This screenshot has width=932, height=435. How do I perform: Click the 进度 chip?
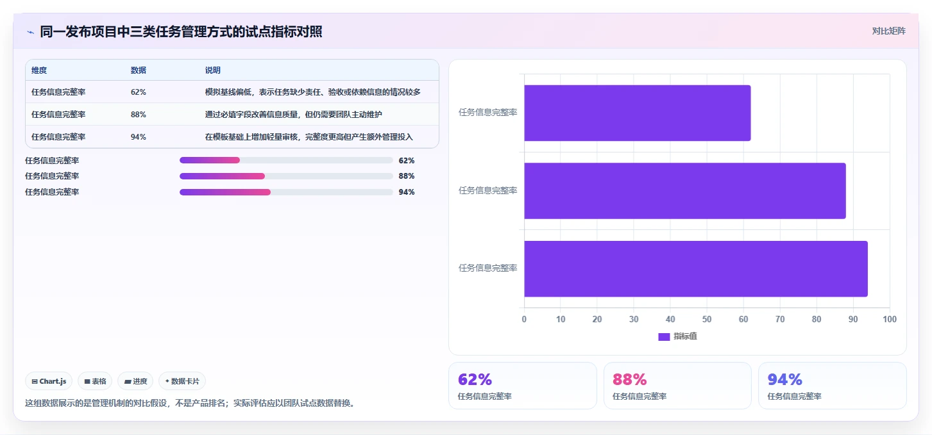pos(135,381)
